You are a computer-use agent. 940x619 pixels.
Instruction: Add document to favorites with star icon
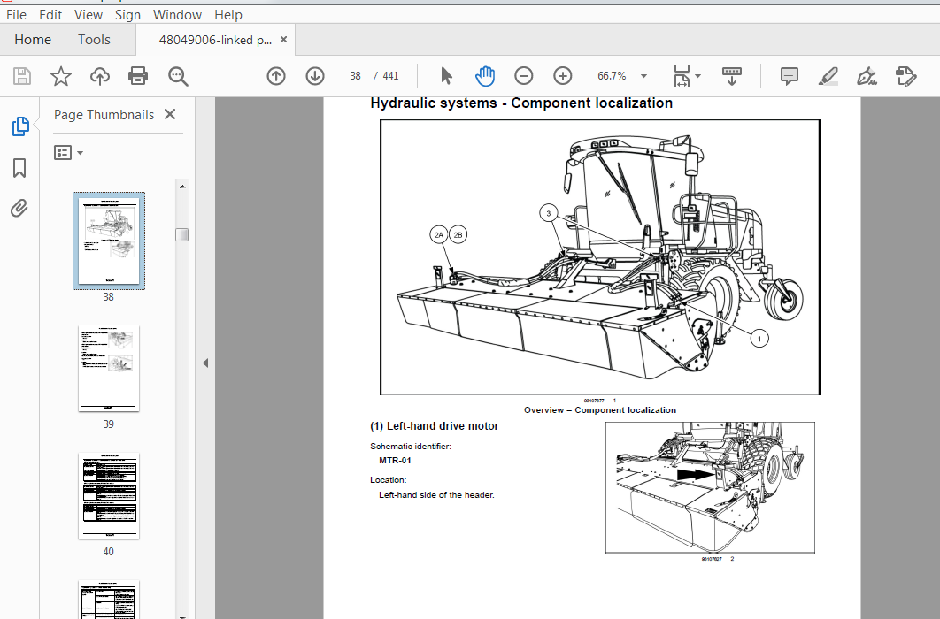(60, 76)
